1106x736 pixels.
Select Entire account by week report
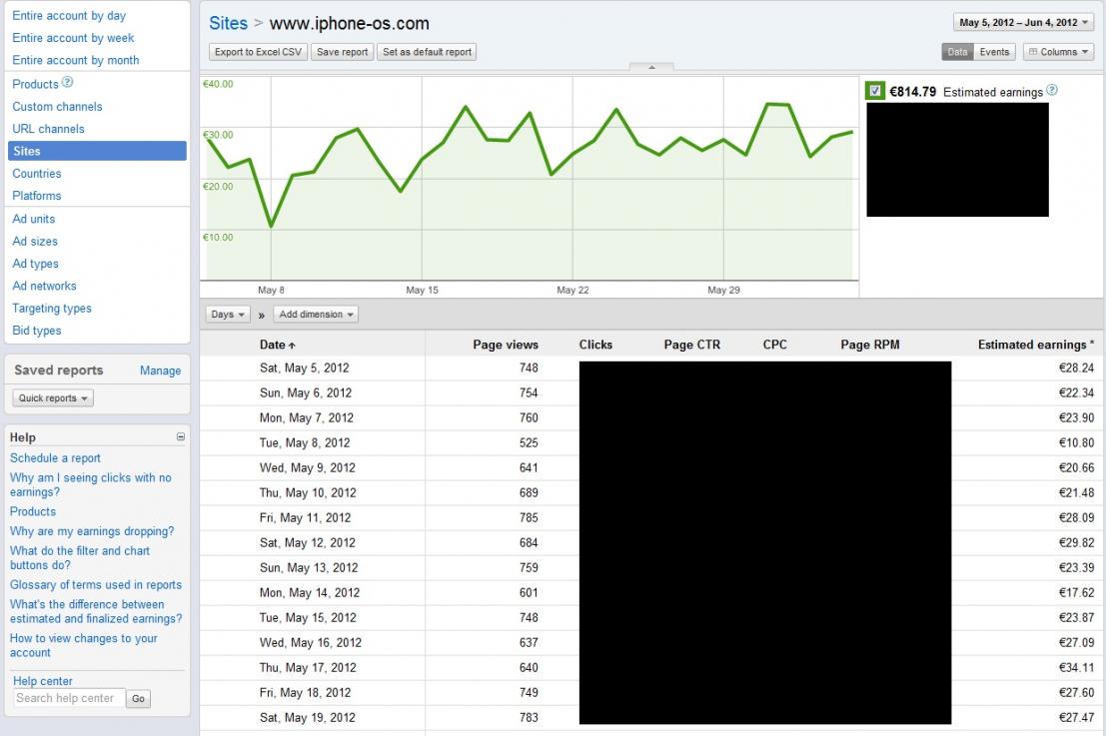point(73,38)
